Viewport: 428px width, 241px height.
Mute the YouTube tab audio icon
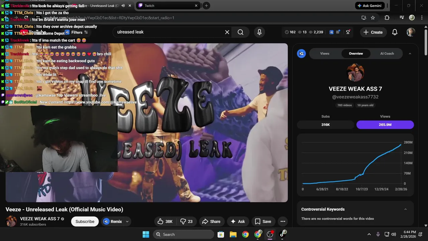123,6
